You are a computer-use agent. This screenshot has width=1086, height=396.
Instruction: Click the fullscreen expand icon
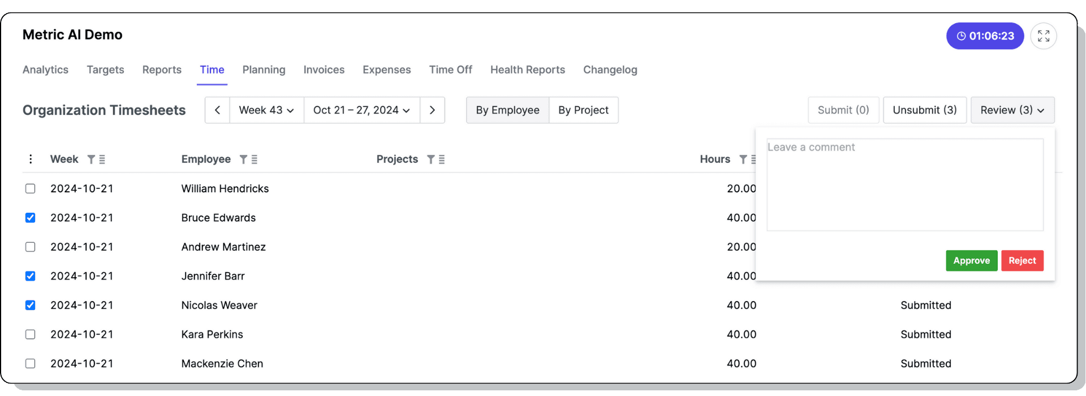click(x=1044, y=36)
